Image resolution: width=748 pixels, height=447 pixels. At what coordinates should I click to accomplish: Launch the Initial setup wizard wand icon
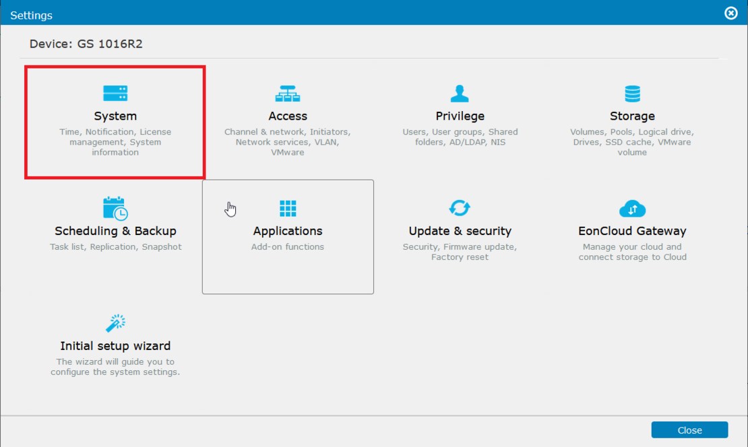[115, 323]
